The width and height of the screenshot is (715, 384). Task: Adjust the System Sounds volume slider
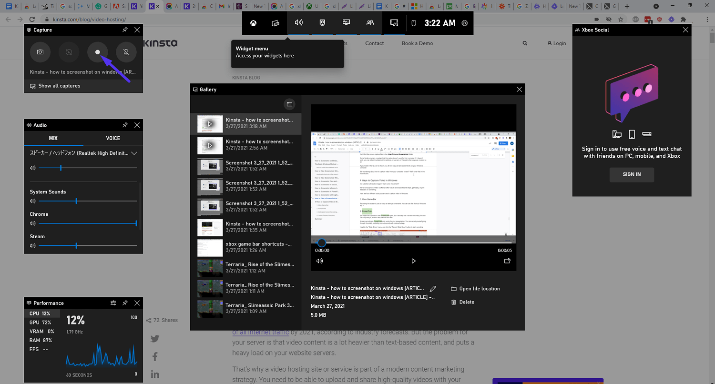(x=76, y=201)
